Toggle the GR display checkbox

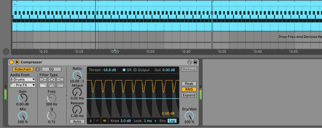click(124, 70)
